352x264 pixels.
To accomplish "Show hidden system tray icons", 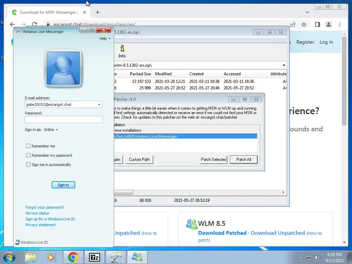I will point(300,257).
